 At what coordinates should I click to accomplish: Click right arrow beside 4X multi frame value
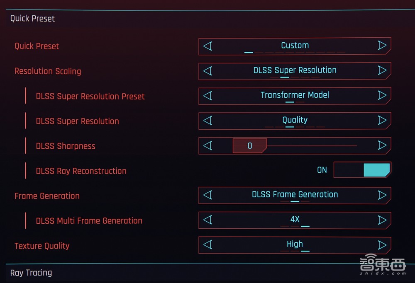(382, 220)
